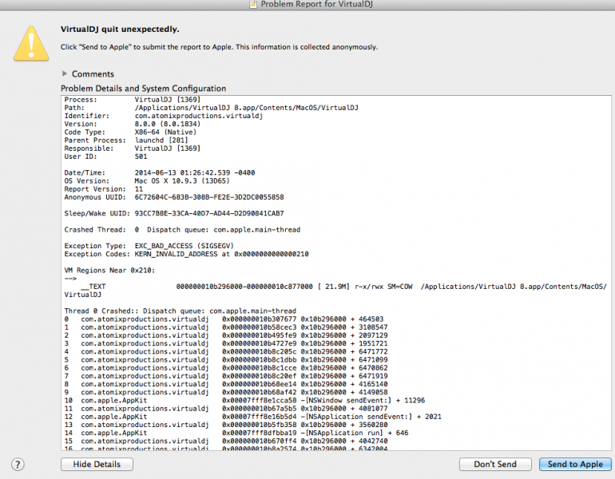Image resolution: width=615 pixels, height=479 pixels.
Task: Click the Date/Time 2014-06-13 line
Action: [159, 173]
